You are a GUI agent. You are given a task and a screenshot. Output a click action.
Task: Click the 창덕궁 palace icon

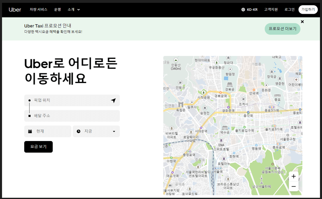click(x=272, y=72)
